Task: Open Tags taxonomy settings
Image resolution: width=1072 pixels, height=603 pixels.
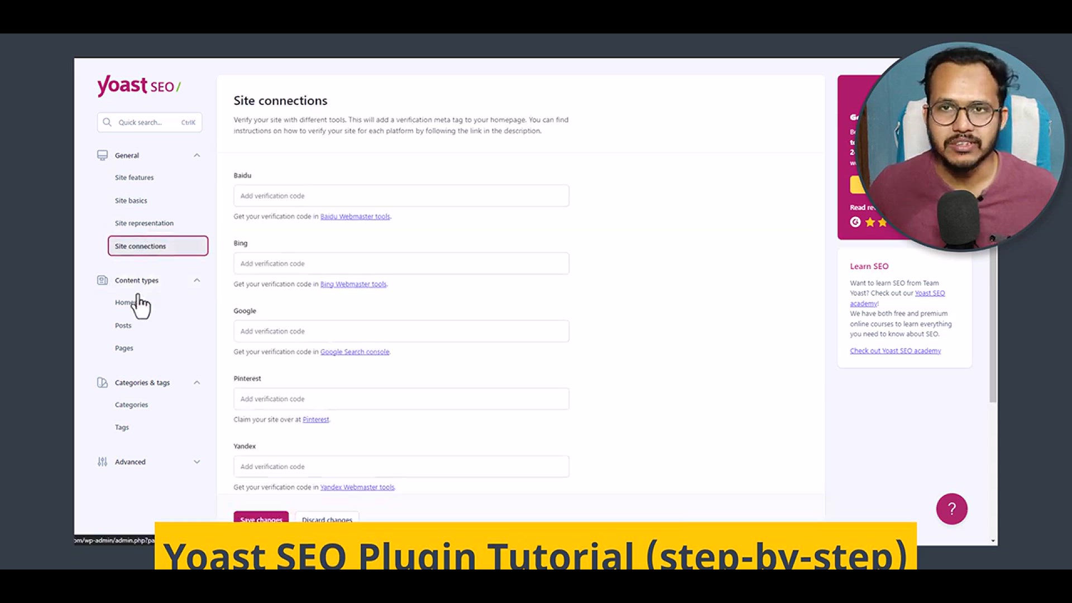Action: (x=122, y=428)
